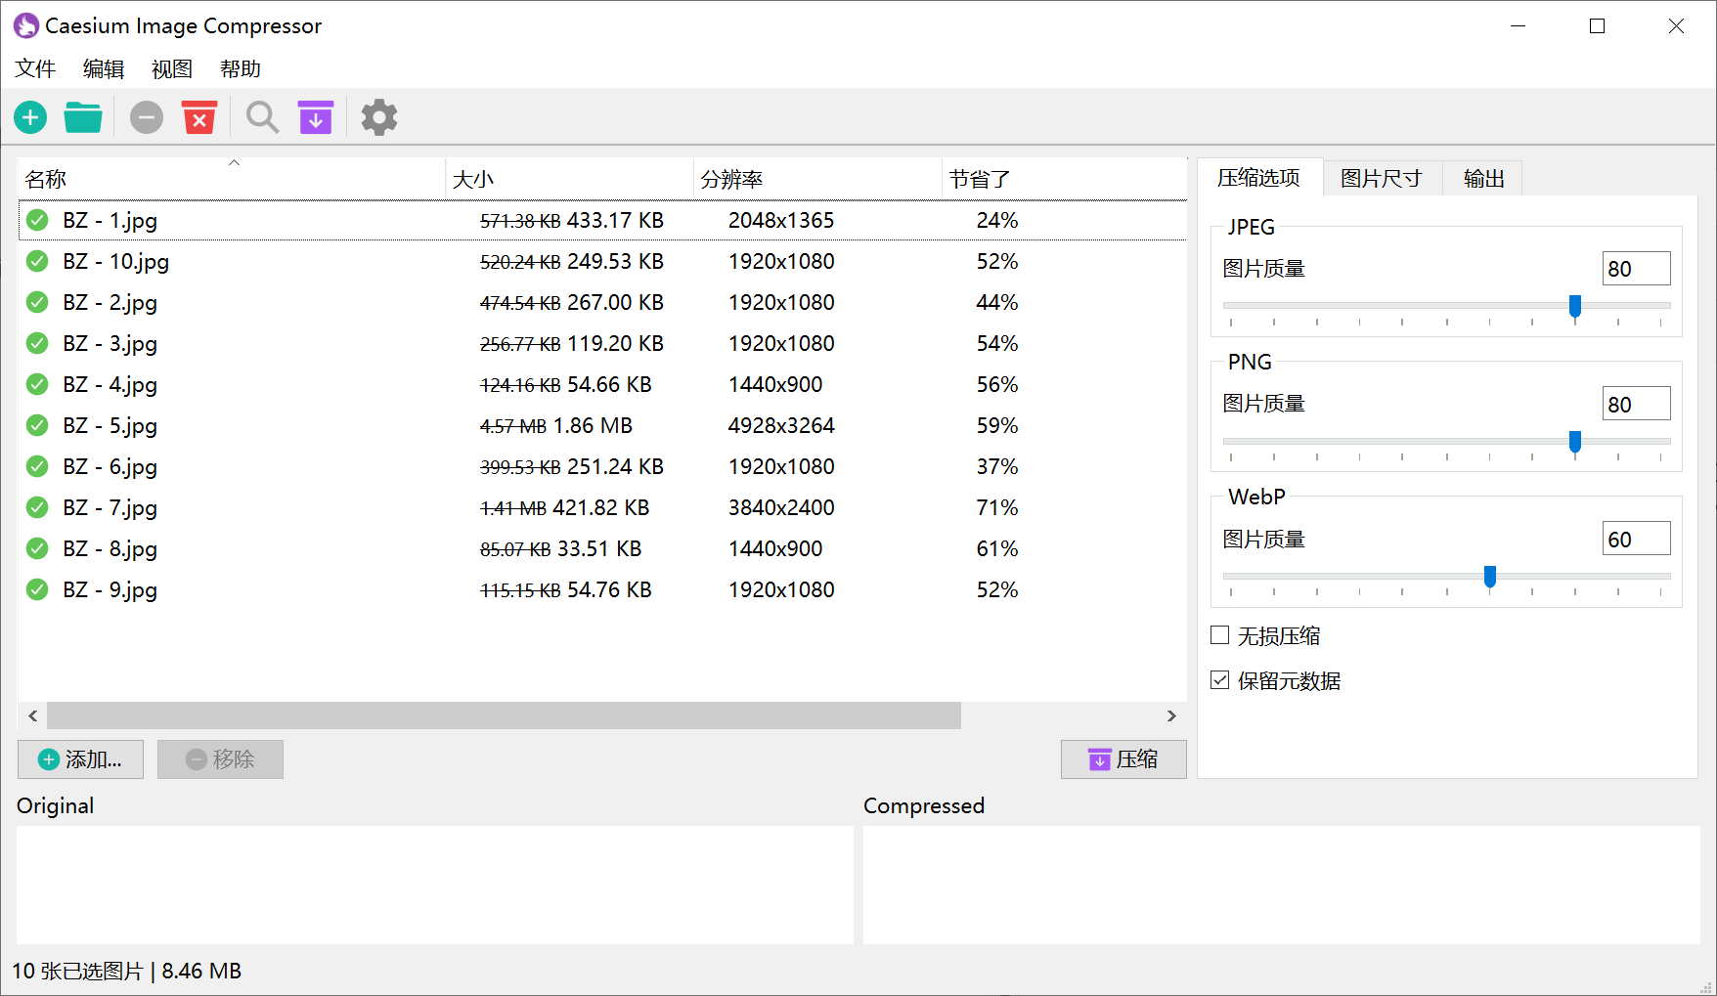Click the JPEG quality value field

(1637, 269)
